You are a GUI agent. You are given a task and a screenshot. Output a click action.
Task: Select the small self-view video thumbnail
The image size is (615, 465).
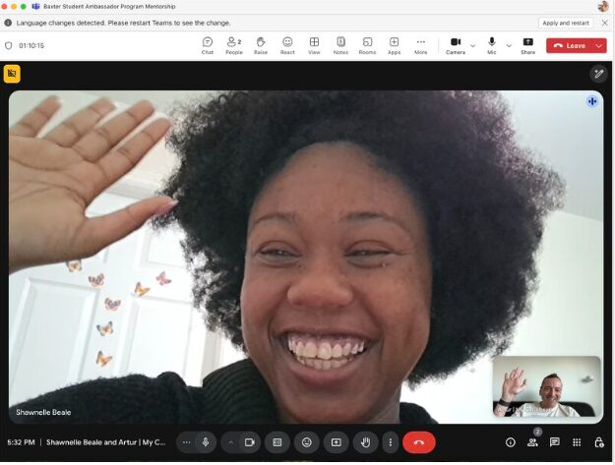pos(546,386)
